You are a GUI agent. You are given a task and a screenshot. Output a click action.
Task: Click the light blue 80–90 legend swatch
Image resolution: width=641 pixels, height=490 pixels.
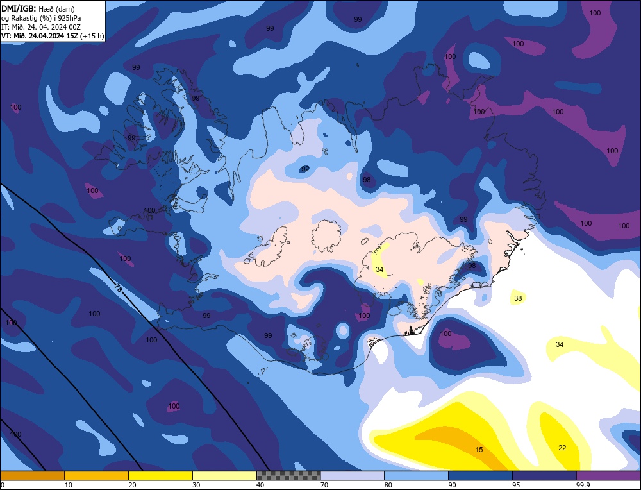click(x=417, y=475)
